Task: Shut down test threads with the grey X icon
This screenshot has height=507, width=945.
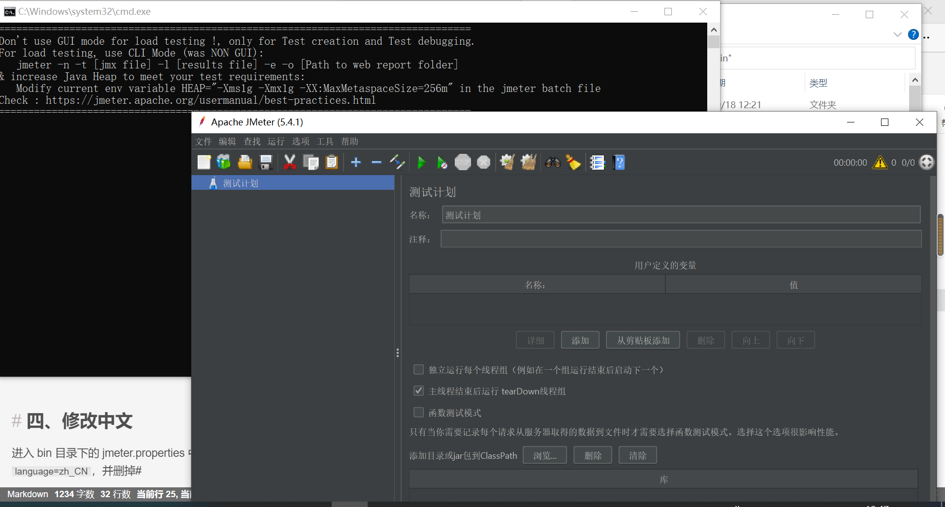Action: pos(484,162)
